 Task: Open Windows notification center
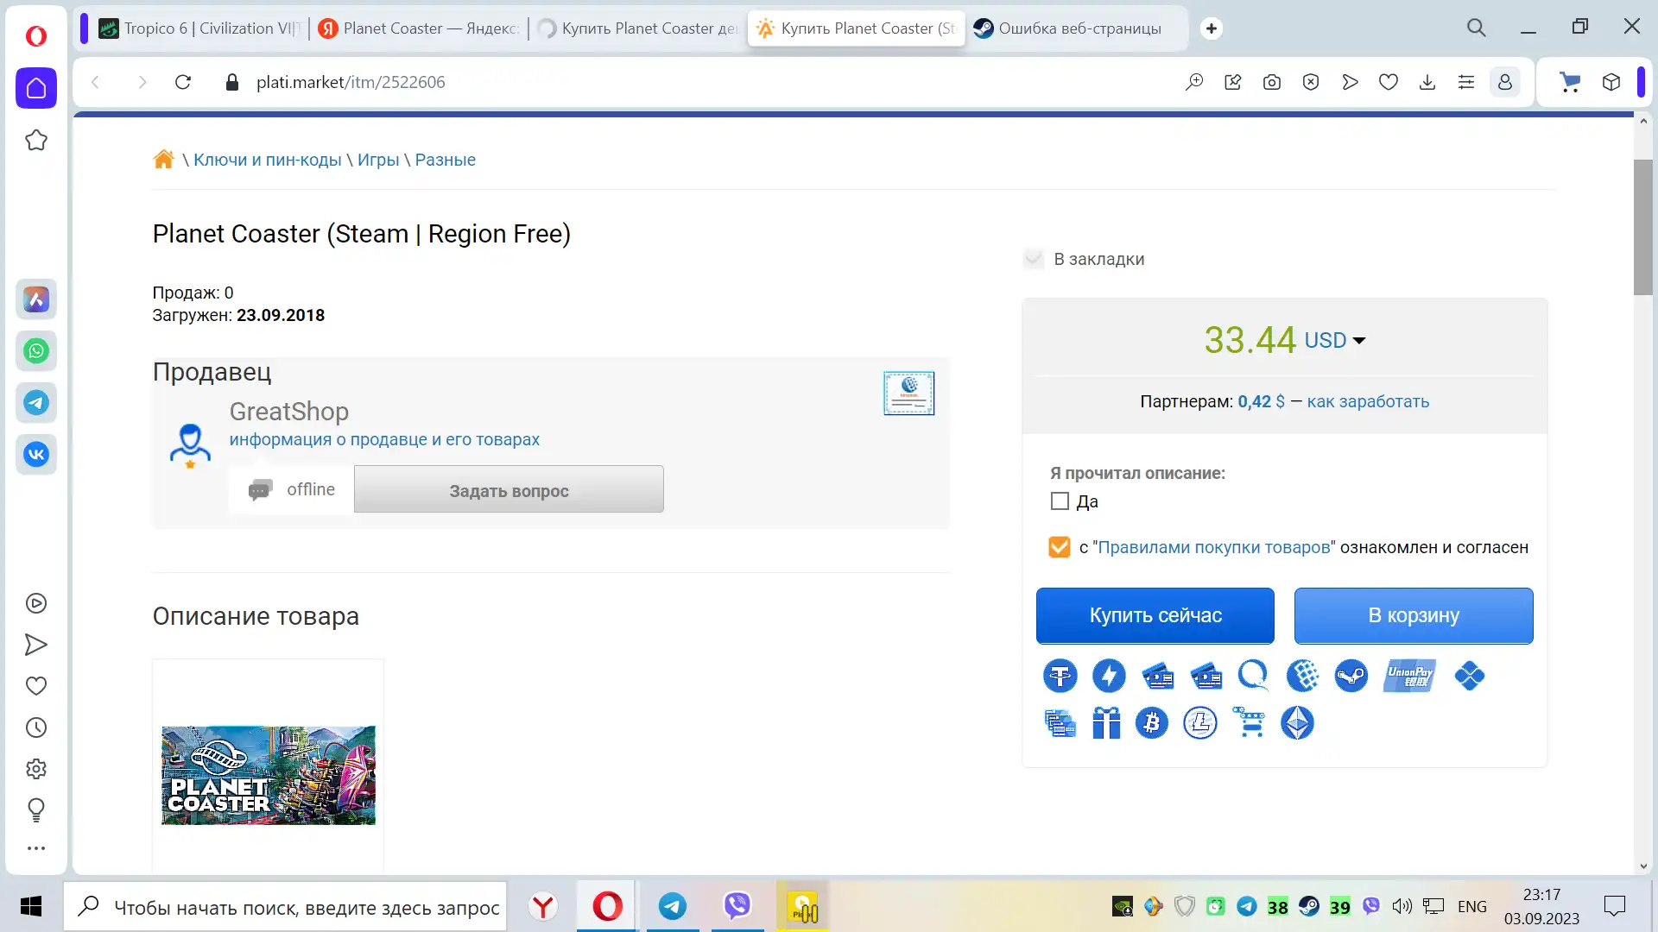click(x=1614, y=906)
